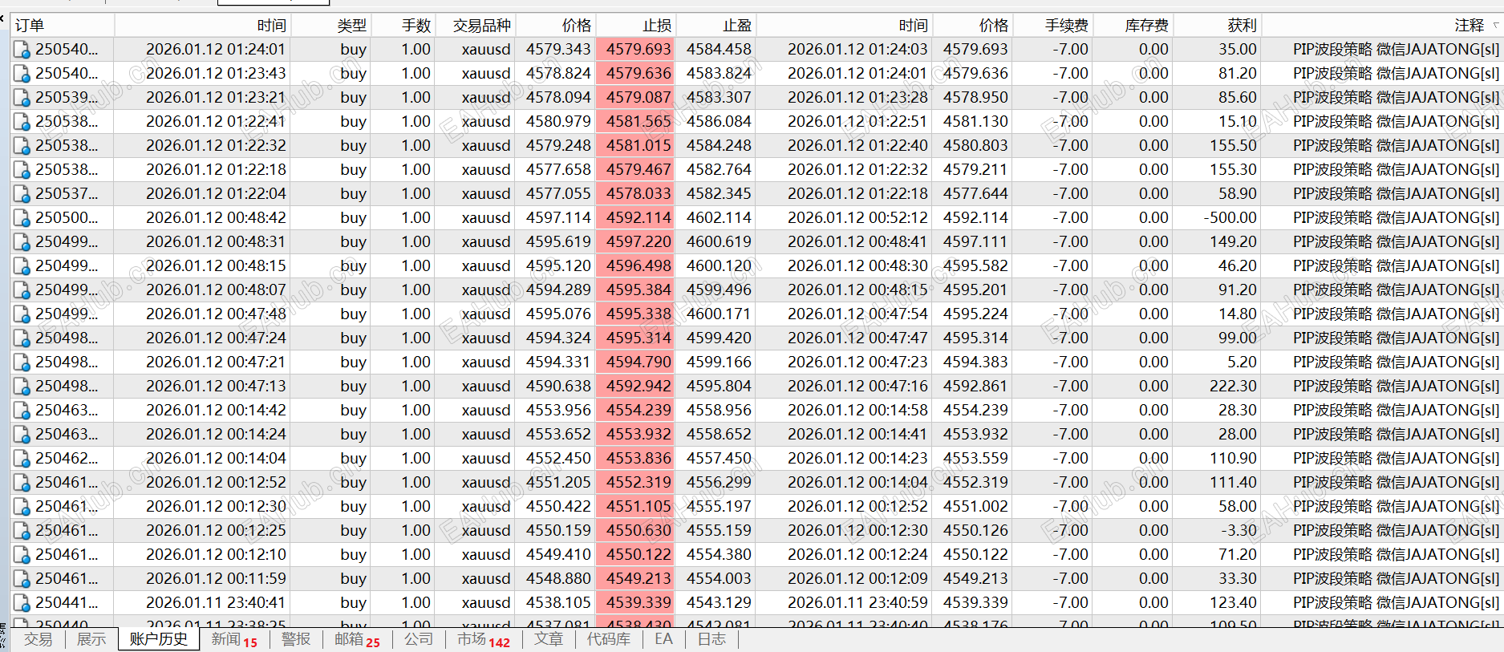Sort by the 止盈 column header

pos(716,26)
